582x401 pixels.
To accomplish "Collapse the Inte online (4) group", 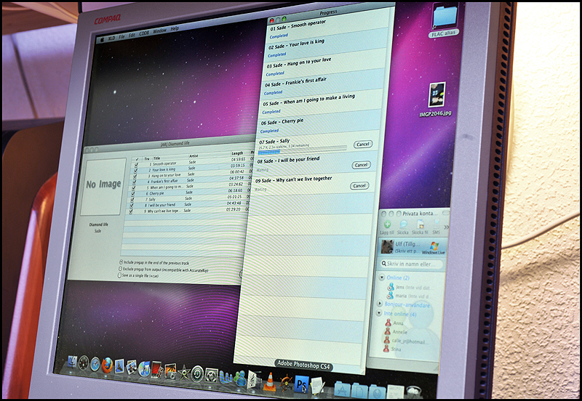I will [x=379, y=313].
